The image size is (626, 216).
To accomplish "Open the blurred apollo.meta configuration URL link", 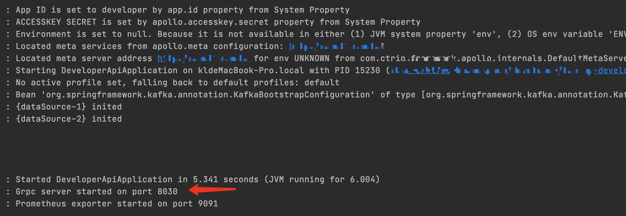I will pos(336,46).
